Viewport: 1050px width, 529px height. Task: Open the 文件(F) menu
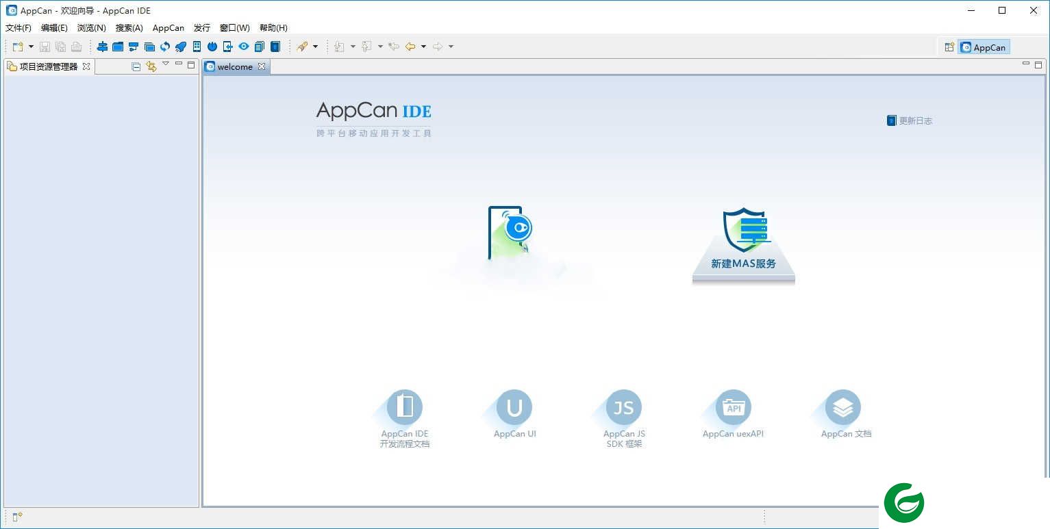(18, 28)
